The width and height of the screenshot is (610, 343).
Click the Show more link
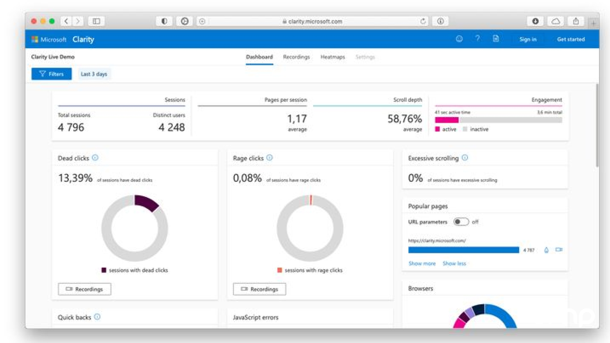click(x=422, y=263)
